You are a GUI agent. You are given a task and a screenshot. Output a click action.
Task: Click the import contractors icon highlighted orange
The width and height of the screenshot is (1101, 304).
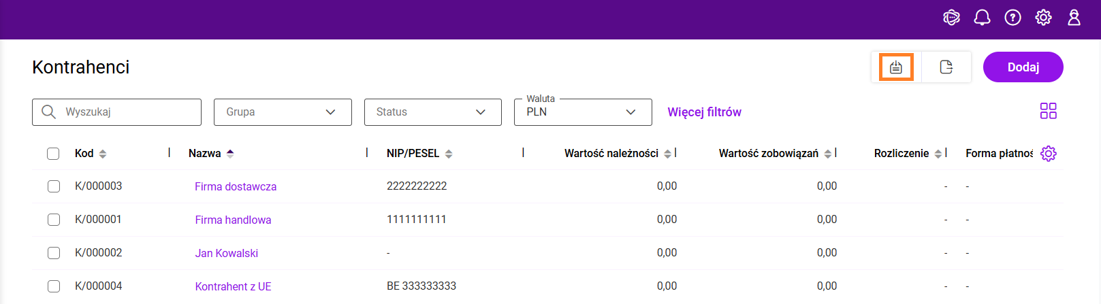[896, 67]
